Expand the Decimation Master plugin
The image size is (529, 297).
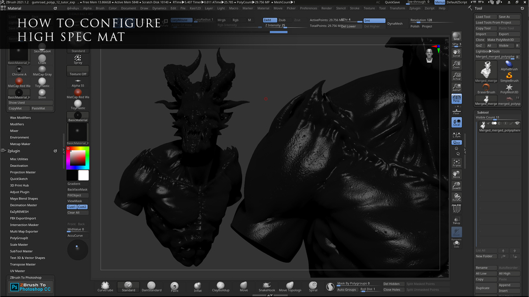tap(24, 205)
